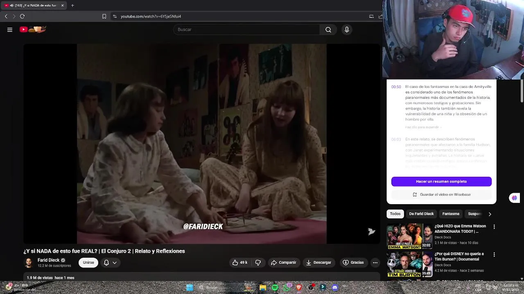Open more actions ellipsis under video
The height and width of the screenshot is (294, 524).
click(375, 263)
